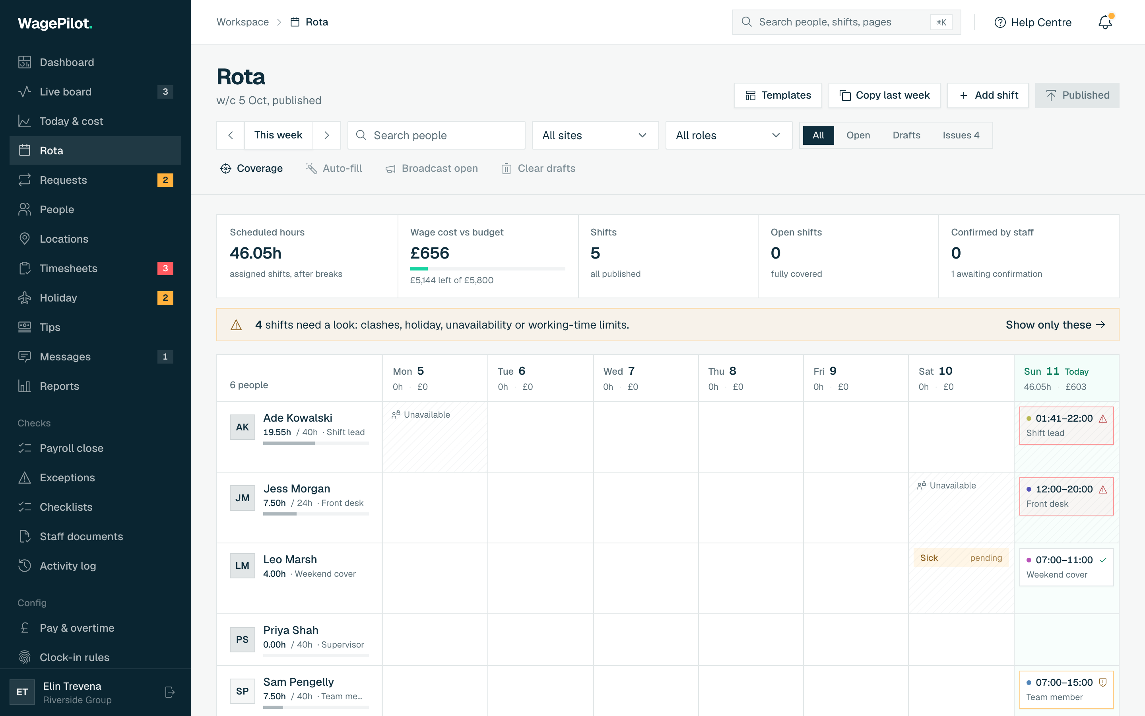Switch to the Drafts tab
This screenshot has height=716, width=1145.
pos(906,135)
